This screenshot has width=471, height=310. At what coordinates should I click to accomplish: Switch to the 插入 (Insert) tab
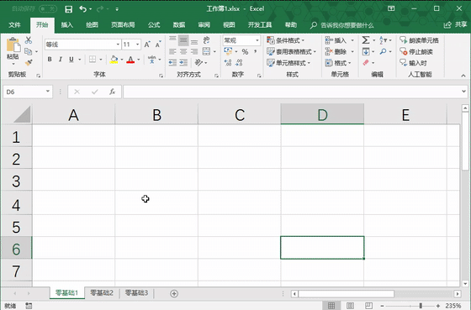(x=67, y=25)
